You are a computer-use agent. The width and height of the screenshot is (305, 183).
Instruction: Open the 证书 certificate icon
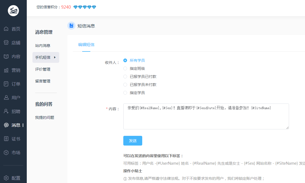coord(6,139)
